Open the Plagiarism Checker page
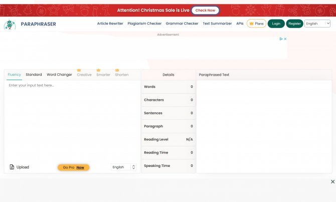This screenshot has height=202, width=336. pyautogui.click(x=144, y=24)
